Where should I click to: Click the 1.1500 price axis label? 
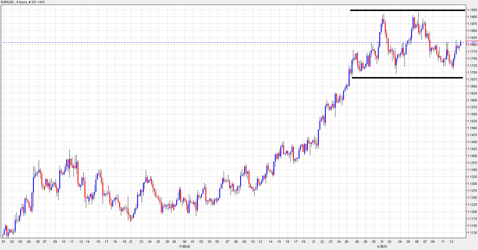[472, 128]
